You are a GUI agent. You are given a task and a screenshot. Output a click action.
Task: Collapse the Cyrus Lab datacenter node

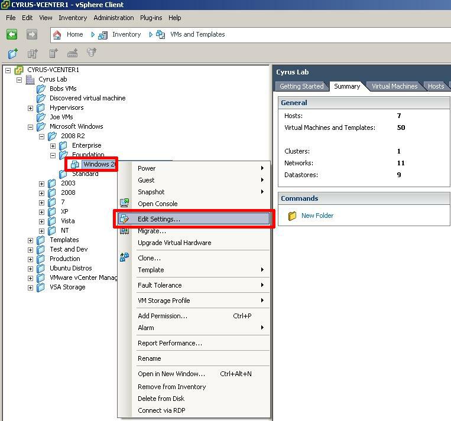20,80
